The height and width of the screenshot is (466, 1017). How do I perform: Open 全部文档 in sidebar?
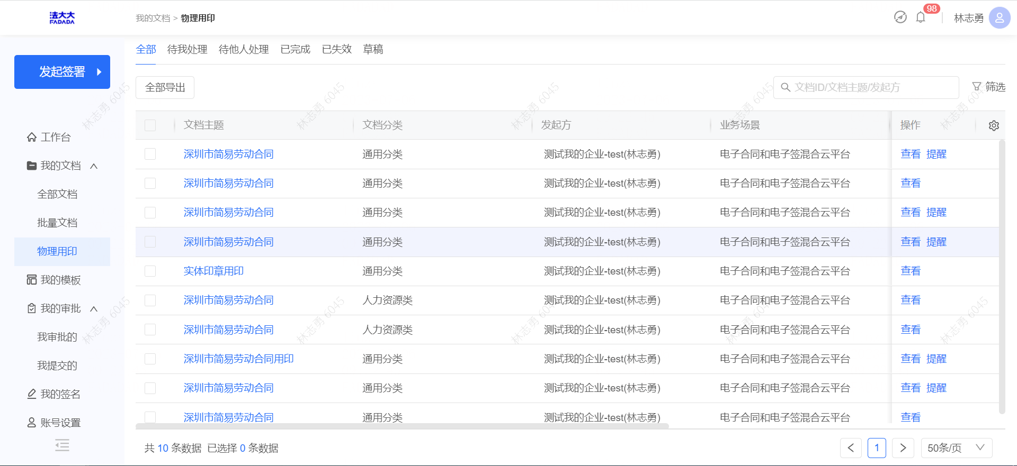57,194
